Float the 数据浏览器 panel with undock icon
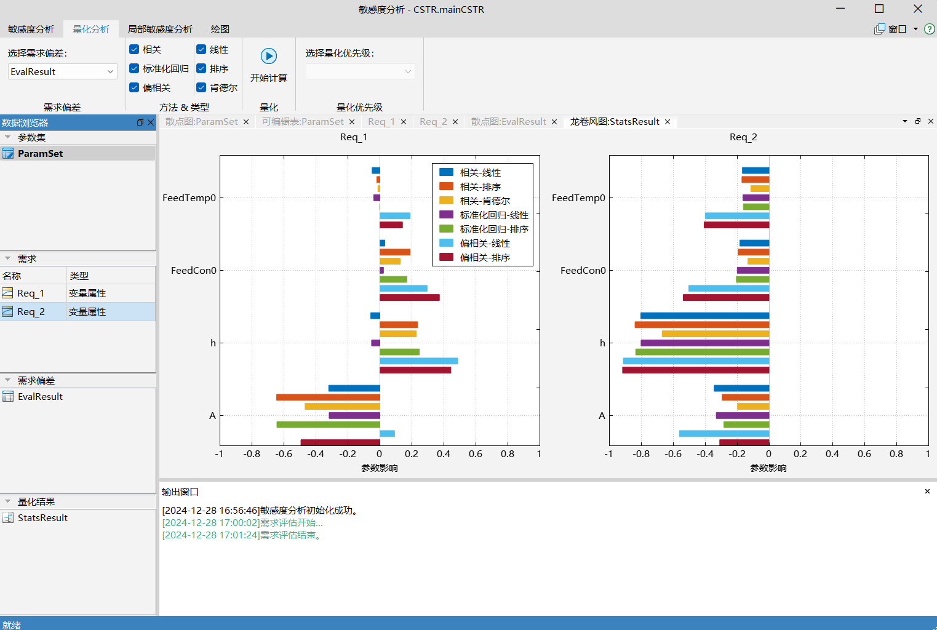The height and width of the screenshot is (630, 937). pyautogui.click(x=140, y=122)
